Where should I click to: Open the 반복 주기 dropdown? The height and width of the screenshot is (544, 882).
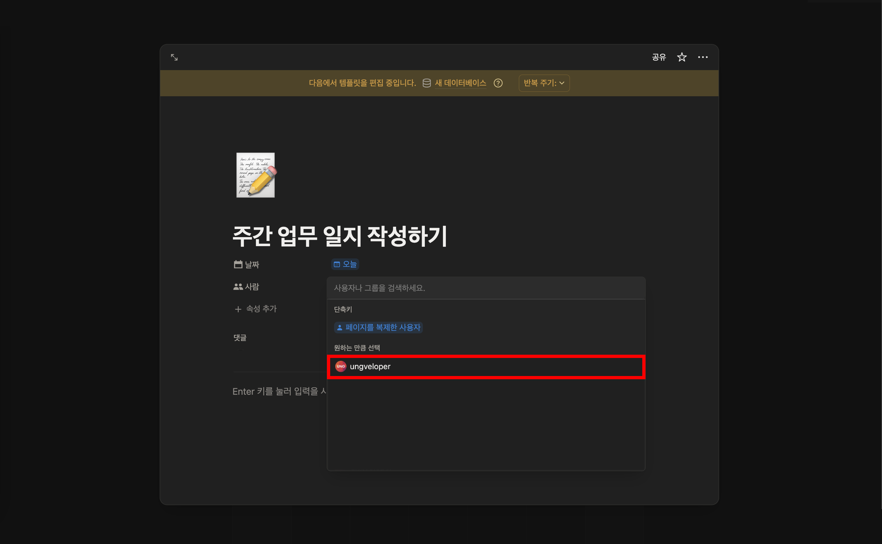544,83
